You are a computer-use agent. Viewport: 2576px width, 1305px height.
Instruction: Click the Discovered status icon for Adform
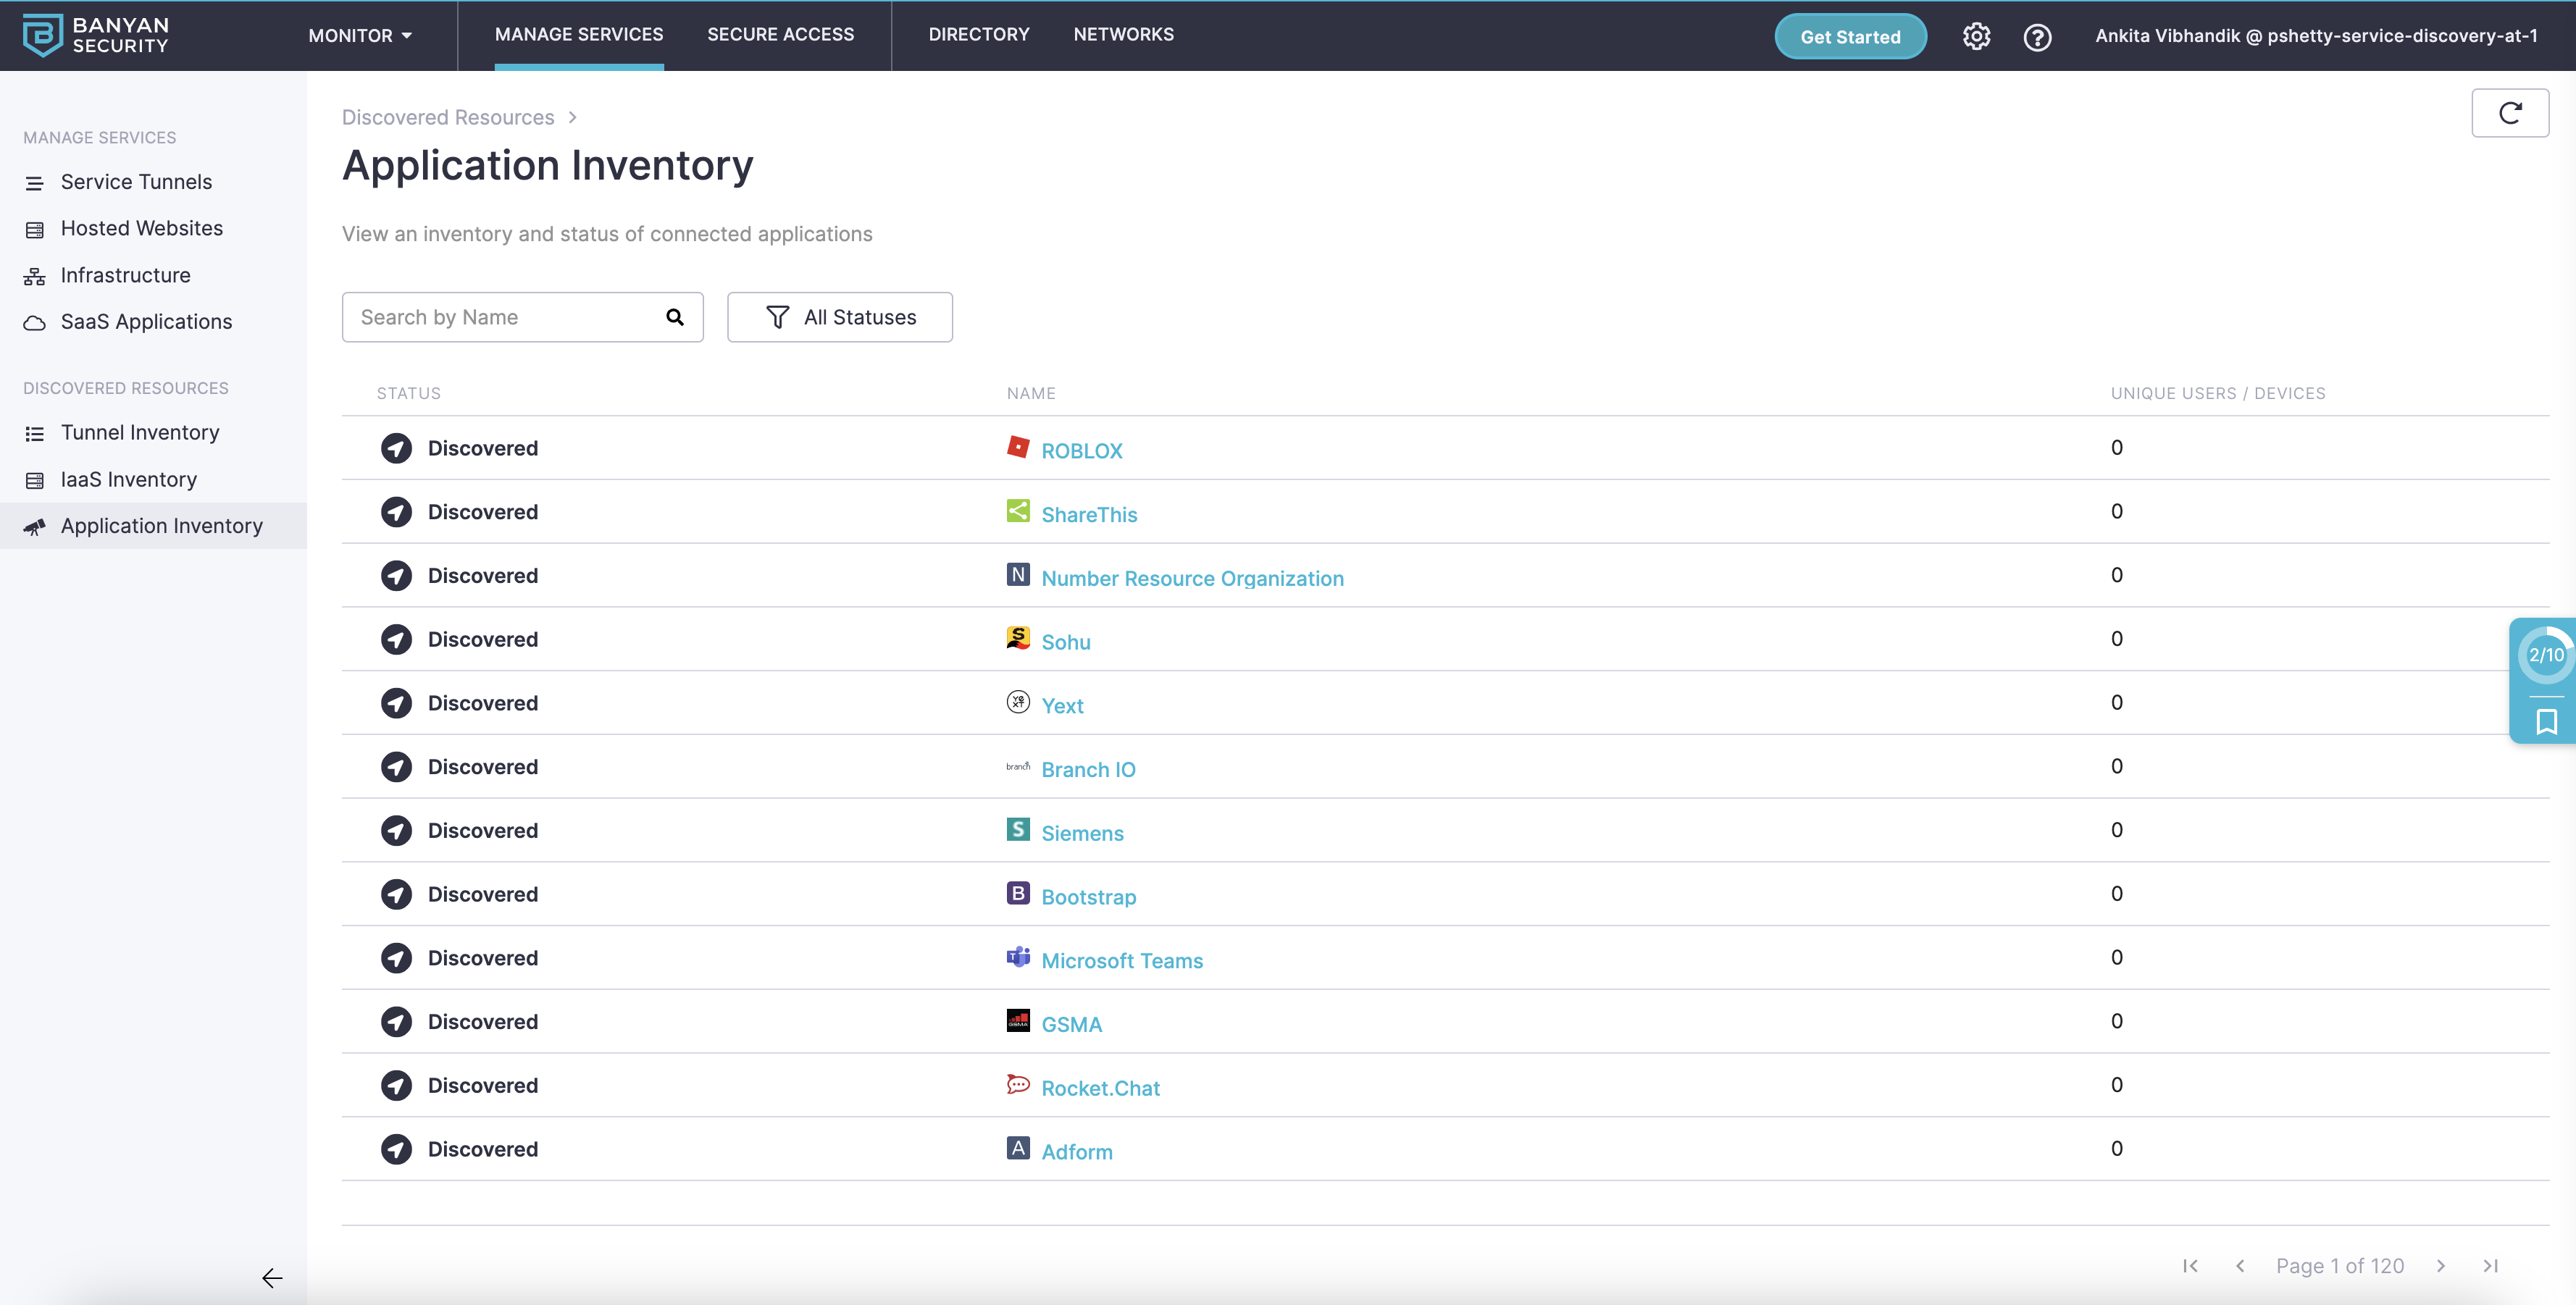coord(396,1149)
